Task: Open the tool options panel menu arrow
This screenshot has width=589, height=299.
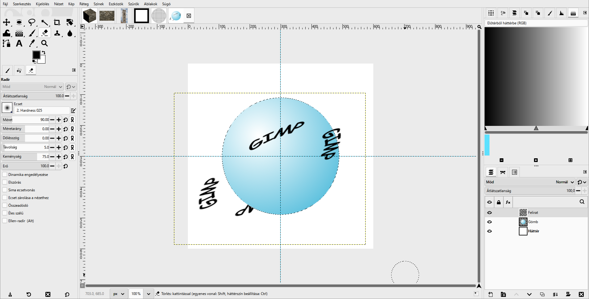Action: coord(74,70)
